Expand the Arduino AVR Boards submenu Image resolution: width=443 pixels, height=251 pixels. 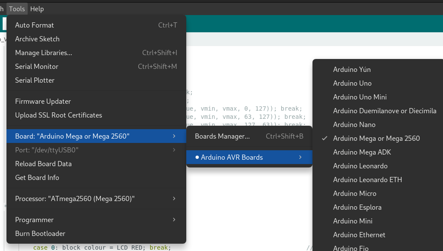point(300,157)
